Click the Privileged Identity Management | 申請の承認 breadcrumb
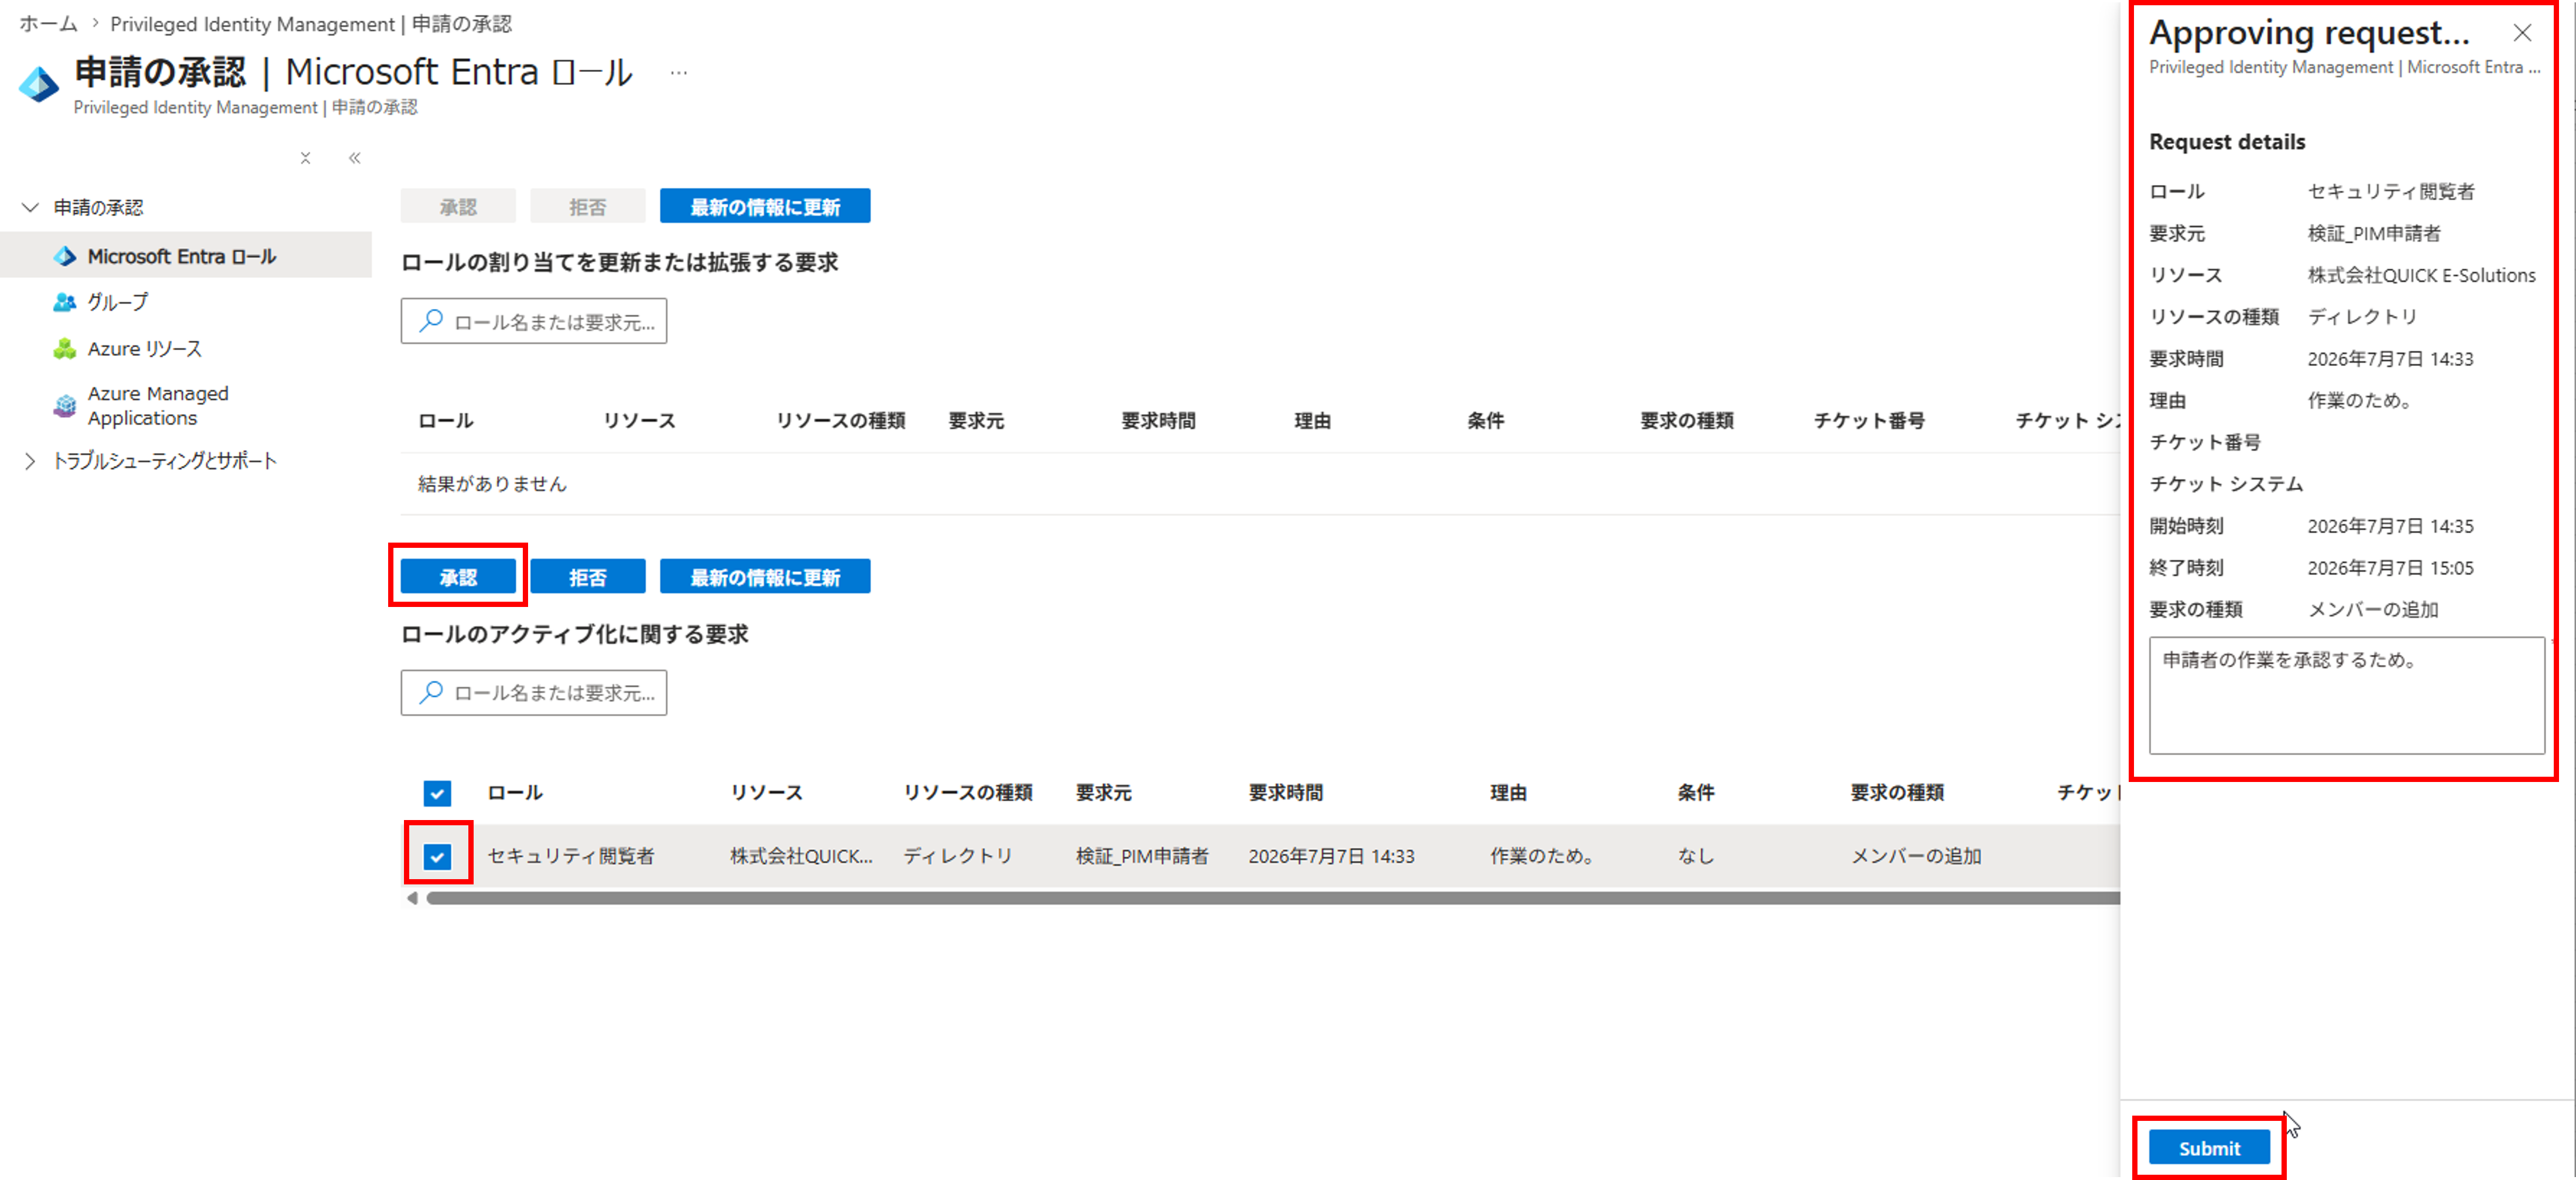Screen dimensions: 2576x1180 point(311,24)
